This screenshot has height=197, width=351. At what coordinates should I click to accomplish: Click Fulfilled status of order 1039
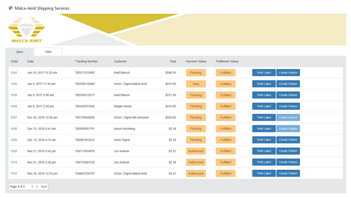tap(225, 95)
